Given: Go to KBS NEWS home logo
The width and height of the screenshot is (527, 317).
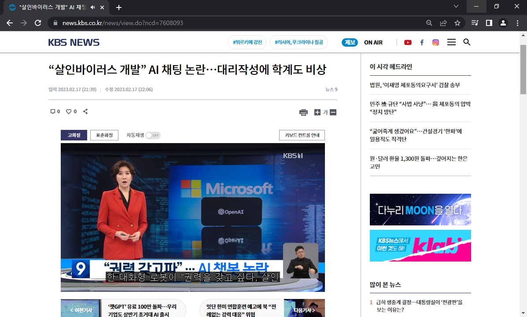Looking at the screenshot, I should pos(74,42).
